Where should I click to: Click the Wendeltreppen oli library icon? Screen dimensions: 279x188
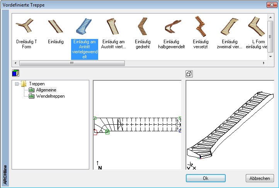[x=32, y=96]
